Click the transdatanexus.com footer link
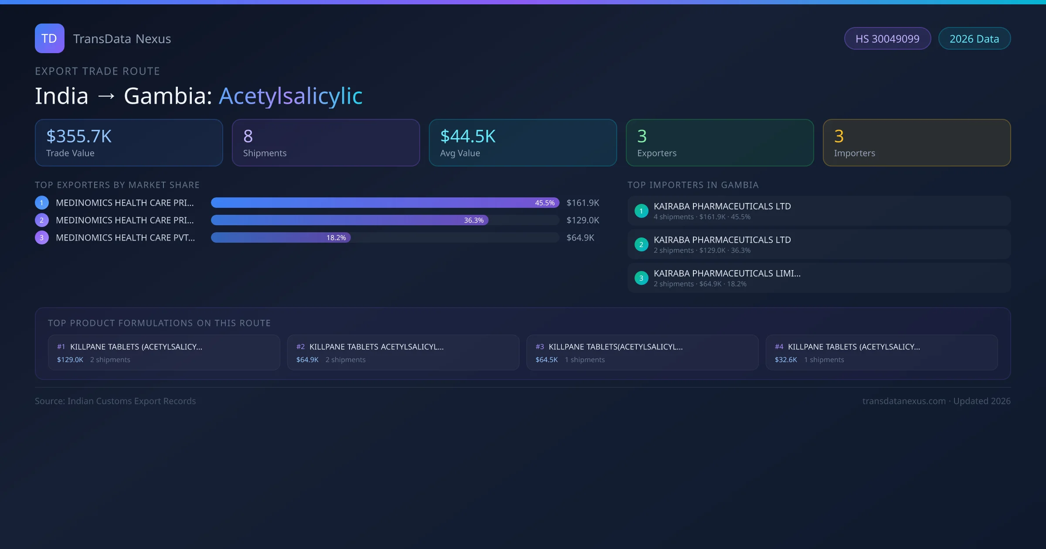 tap(904, 401)
